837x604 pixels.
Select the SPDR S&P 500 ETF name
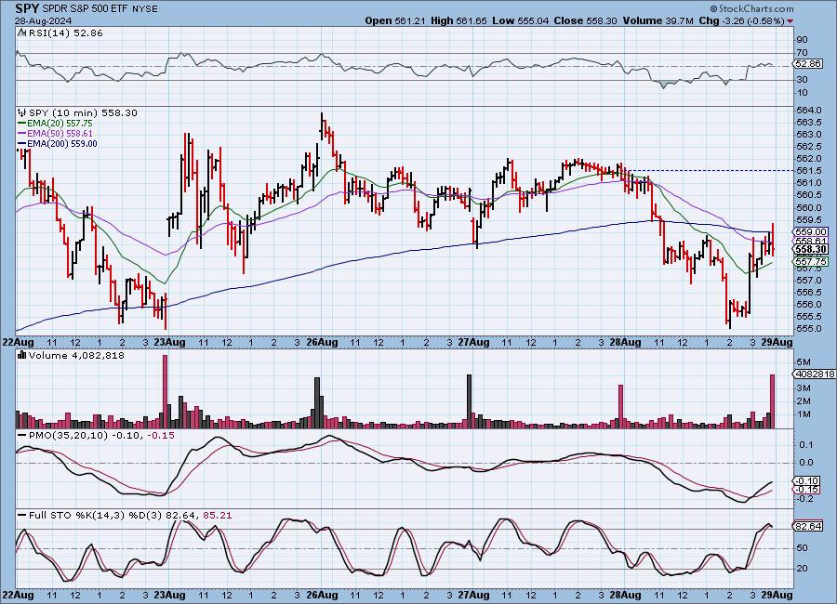85,9
